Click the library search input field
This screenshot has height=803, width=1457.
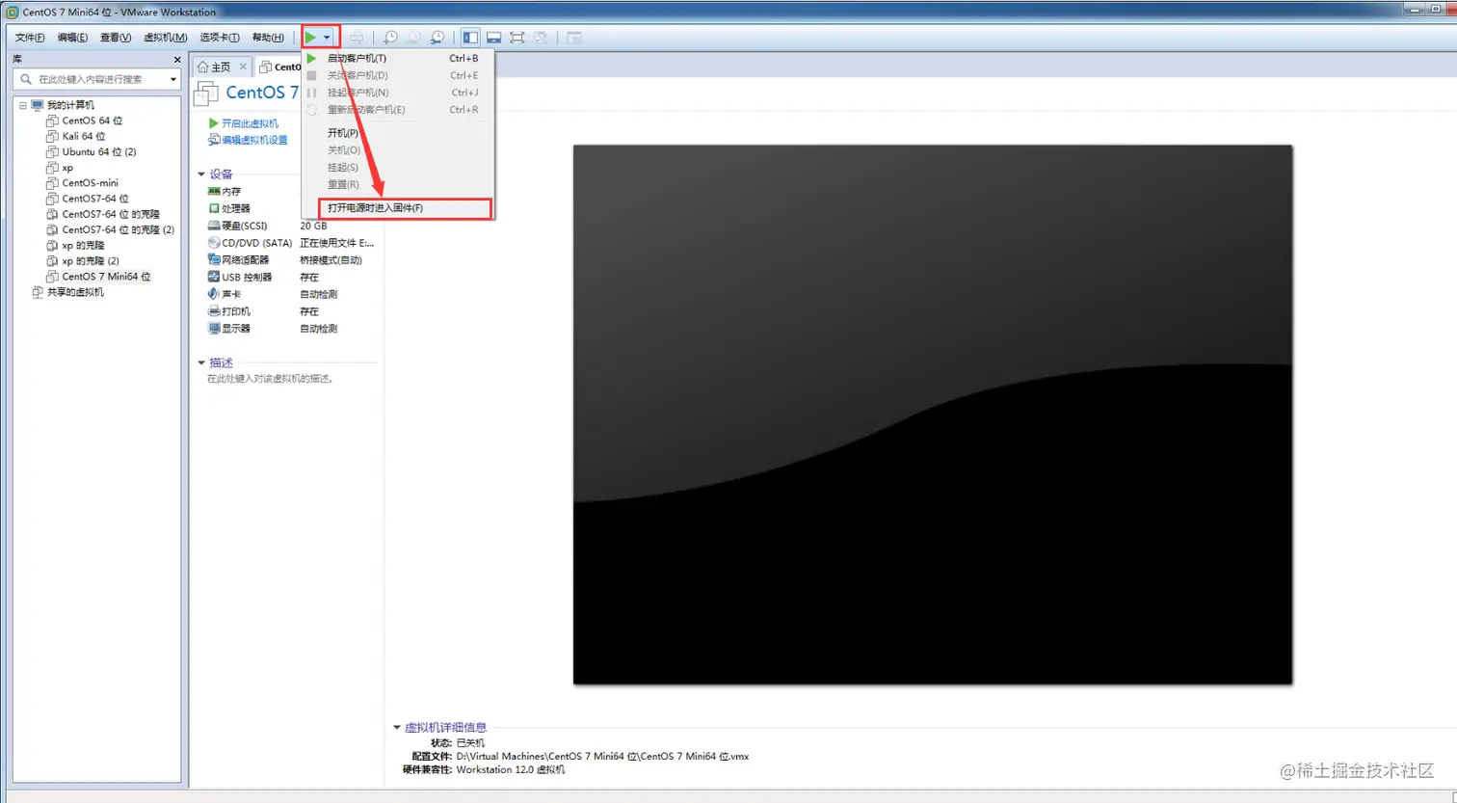(96, 79)
